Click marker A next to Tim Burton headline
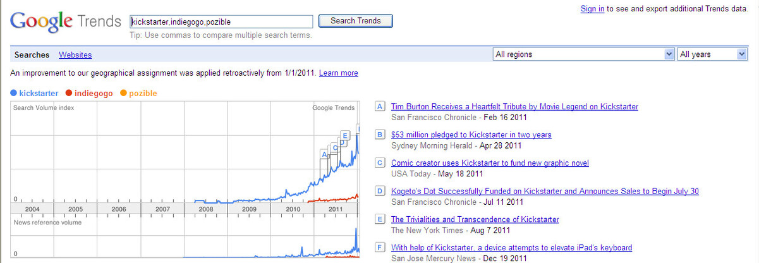This screenshot has height=263, width=759. (x=380, y=106)
